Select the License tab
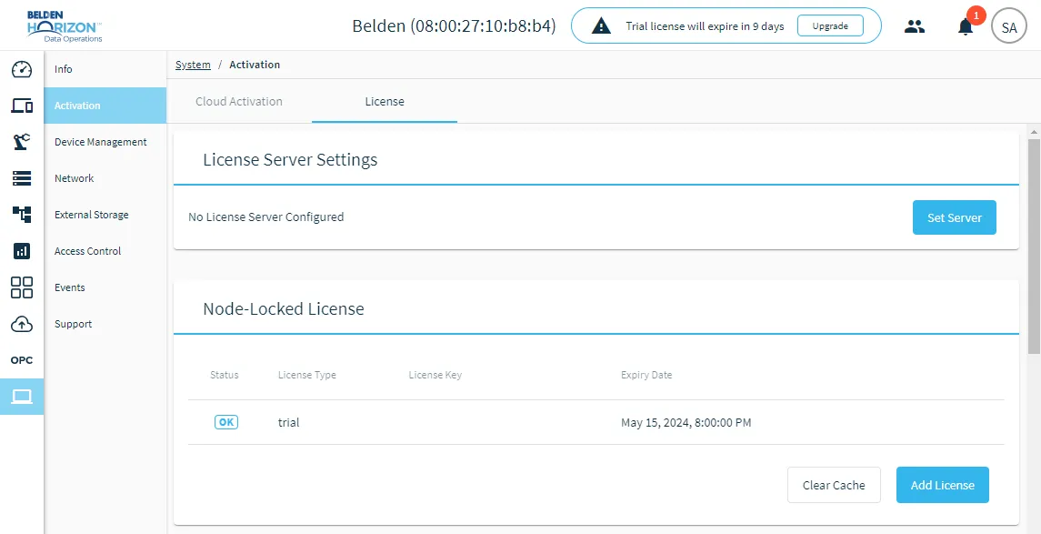This screenshot has height=534, width=1041. click(385, 102)
